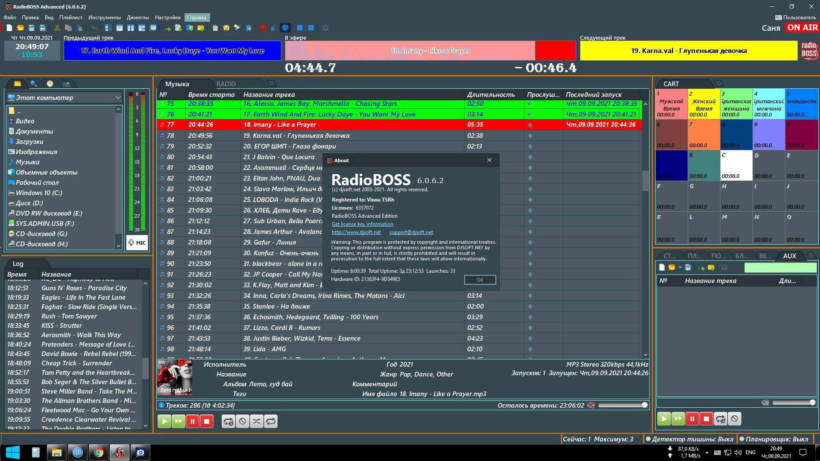The image size is (820, 461).
Task: Click the New playlist icon in main toolbar
Action: (9, 28)
